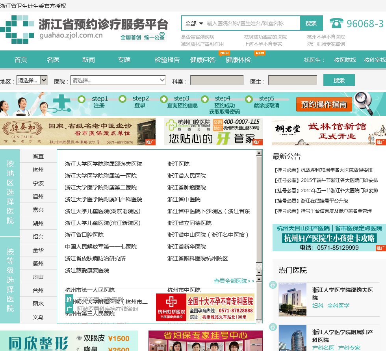Click the NEW badge above 健康体检
386x351 pixels.
click(x=260, y=53)
